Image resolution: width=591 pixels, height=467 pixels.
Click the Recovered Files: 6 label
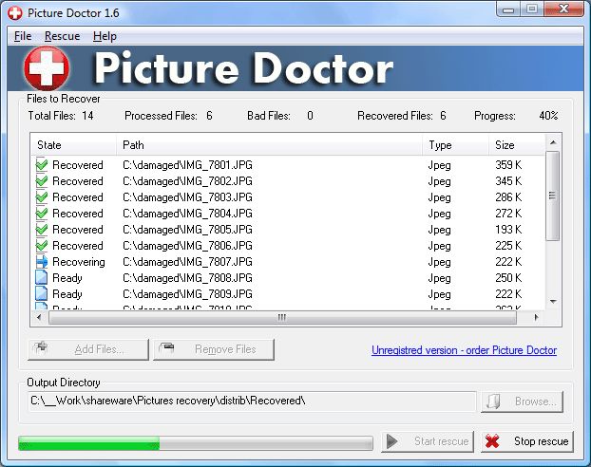coord(402,116)
